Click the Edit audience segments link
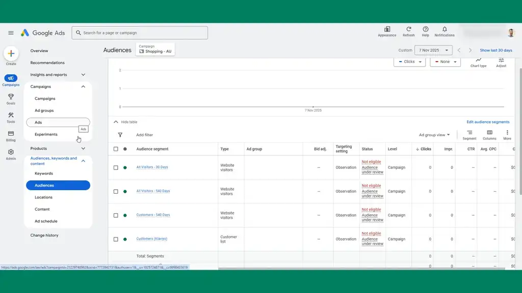522x293 pixels. click(488, 122)
